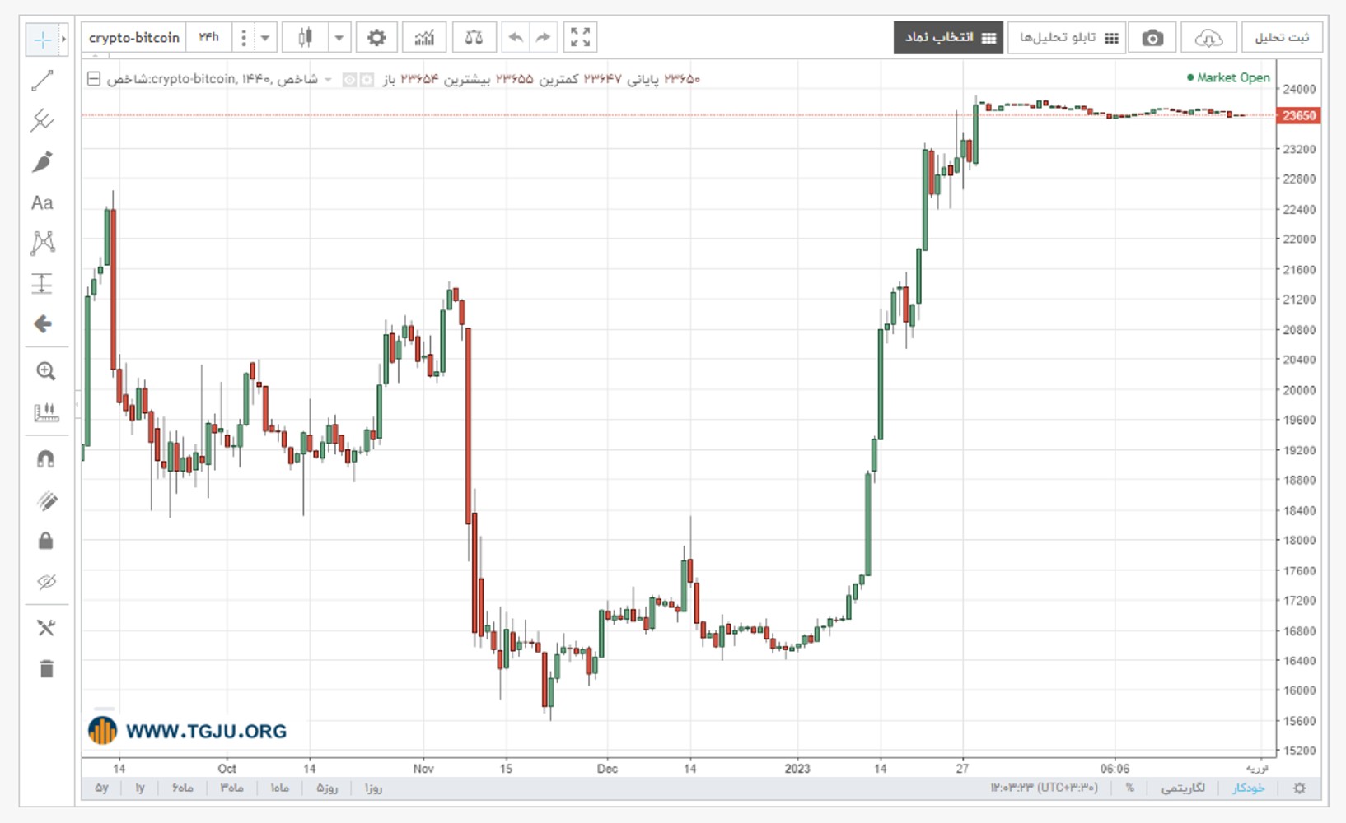Image resolution: width=1346 pixels, height=823 pixels.
Task: Select the 5y time range
Action: click(101, 788)
